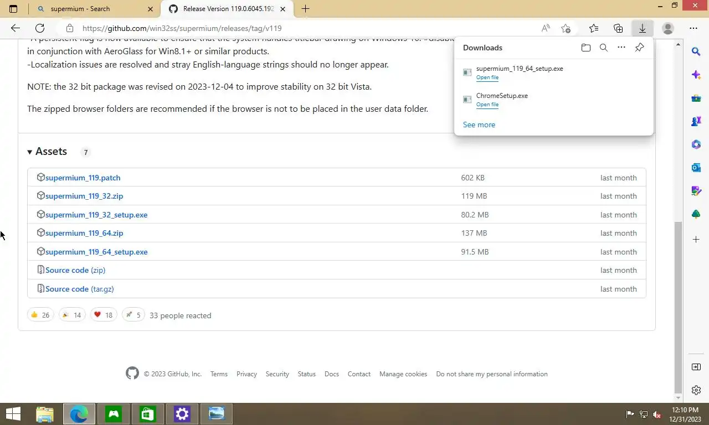
Task: Add a sidebar app with plus
Action: point(696,240)
